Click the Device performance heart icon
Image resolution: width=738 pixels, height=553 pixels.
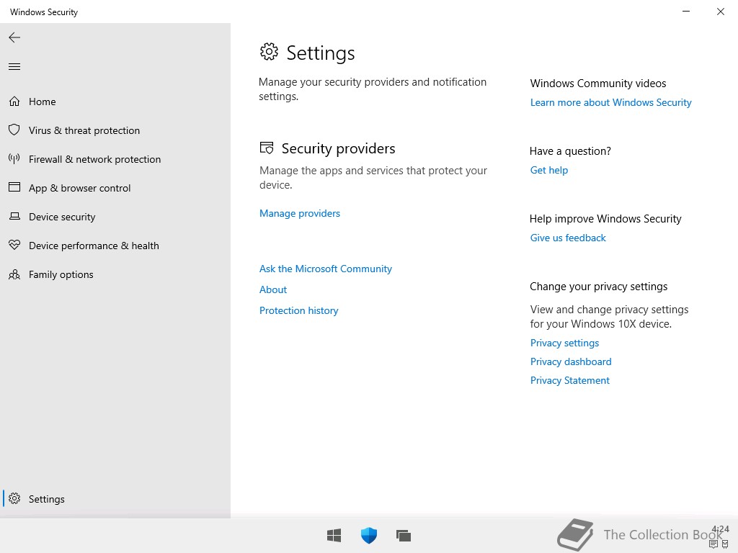coord(14,245)
